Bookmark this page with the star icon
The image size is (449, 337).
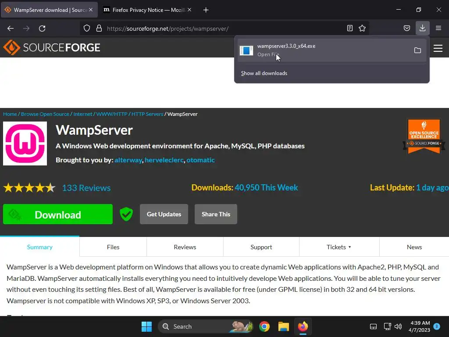click(362, 28)
